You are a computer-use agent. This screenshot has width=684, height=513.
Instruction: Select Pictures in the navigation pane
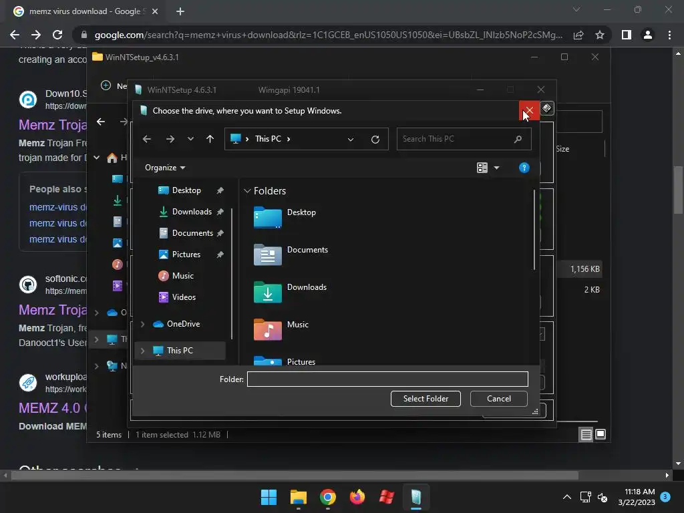(x=186, y=254)
